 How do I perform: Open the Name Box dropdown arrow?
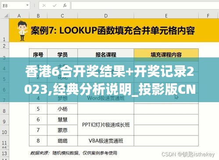pos(27,5)
